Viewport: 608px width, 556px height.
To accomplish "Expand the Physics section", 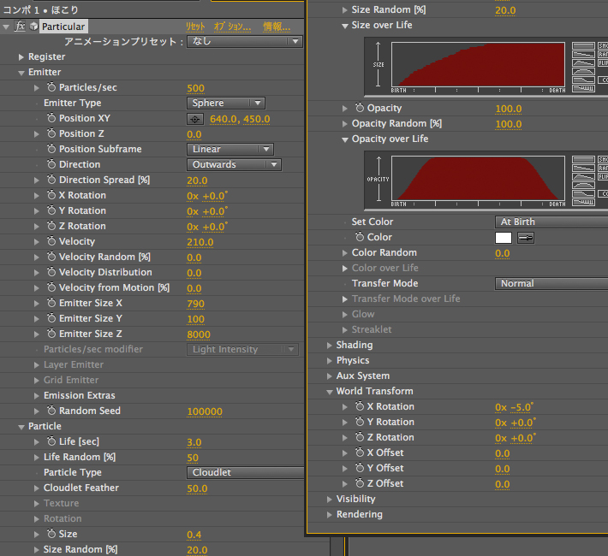I will 330,361.
